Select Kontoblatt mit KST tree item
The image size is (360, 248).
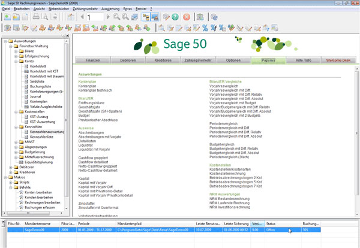(44, 71)
